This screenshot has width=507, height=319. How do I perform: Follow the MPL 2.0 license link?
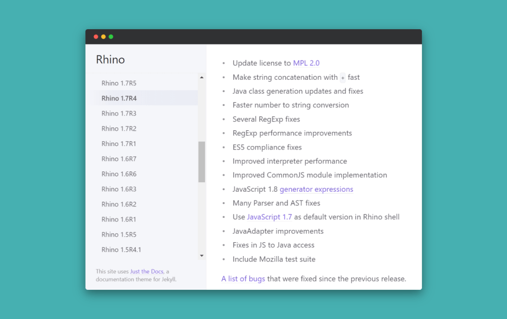[306, 63]
